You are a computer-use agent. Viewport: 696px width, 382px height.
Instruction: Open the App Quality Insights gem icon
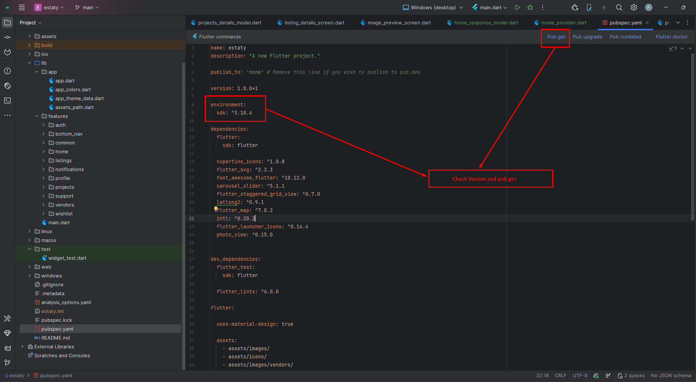click(x=7, y=333)
